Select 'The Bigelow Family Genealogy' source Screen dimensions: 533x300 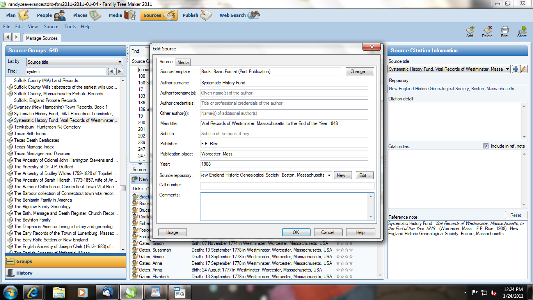point(43,207)
